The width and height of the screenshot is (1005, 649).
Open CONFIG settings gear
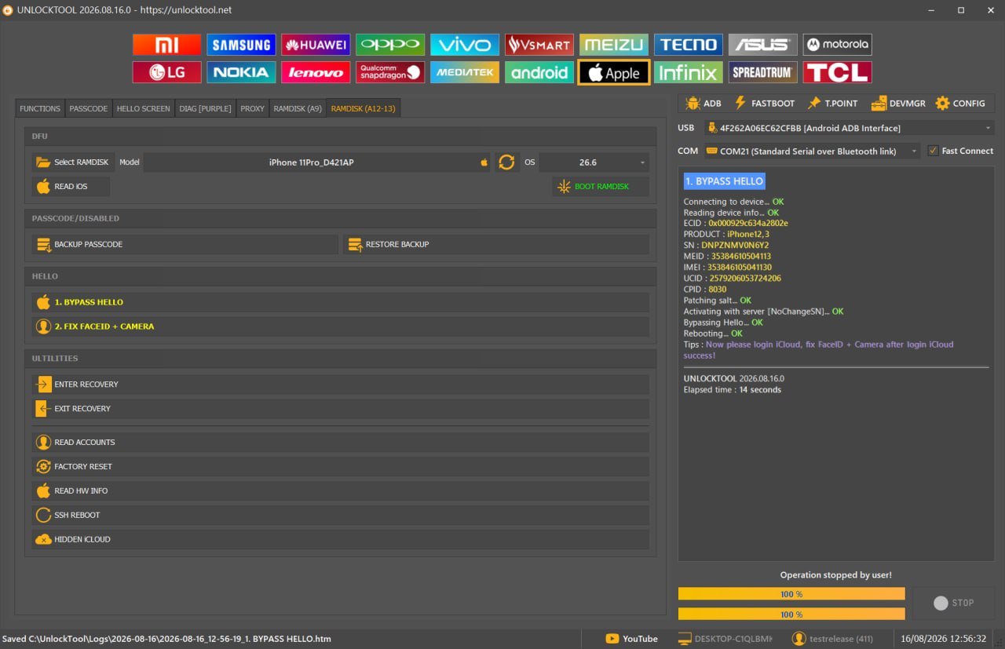(x=960, y=103)
